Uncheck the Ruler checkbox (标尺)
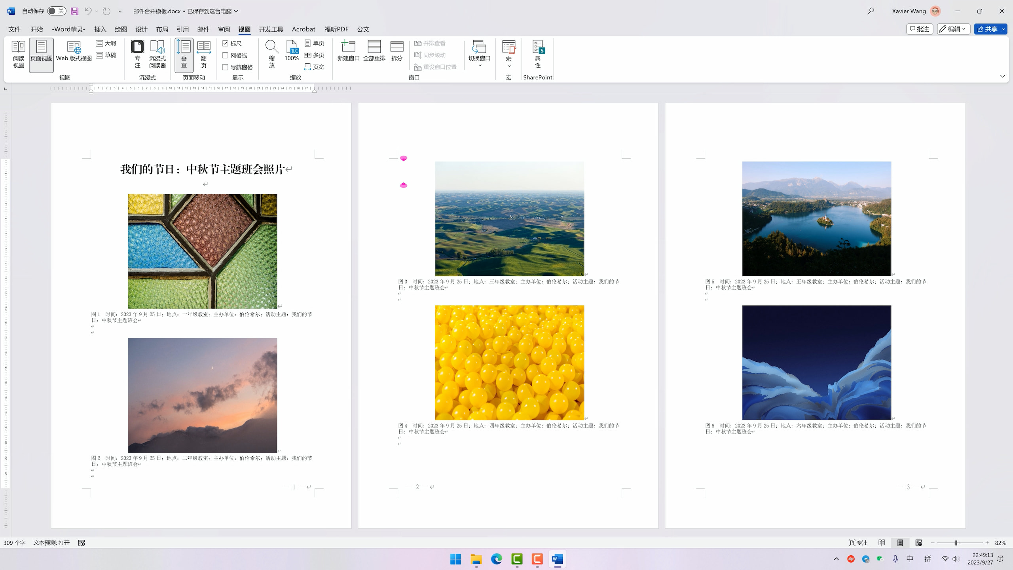The image size is (1013, 570). (225, 43)
